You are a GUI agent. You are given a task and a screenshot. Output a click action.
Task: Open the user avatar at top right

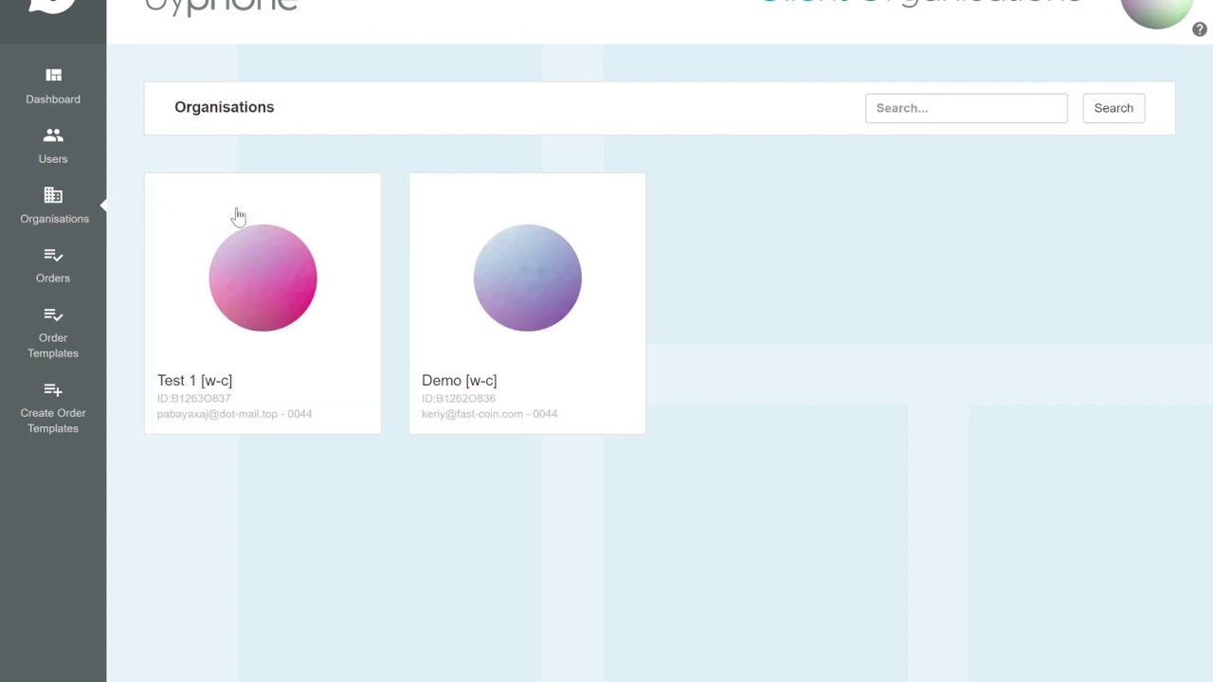tap(1156, 10)
